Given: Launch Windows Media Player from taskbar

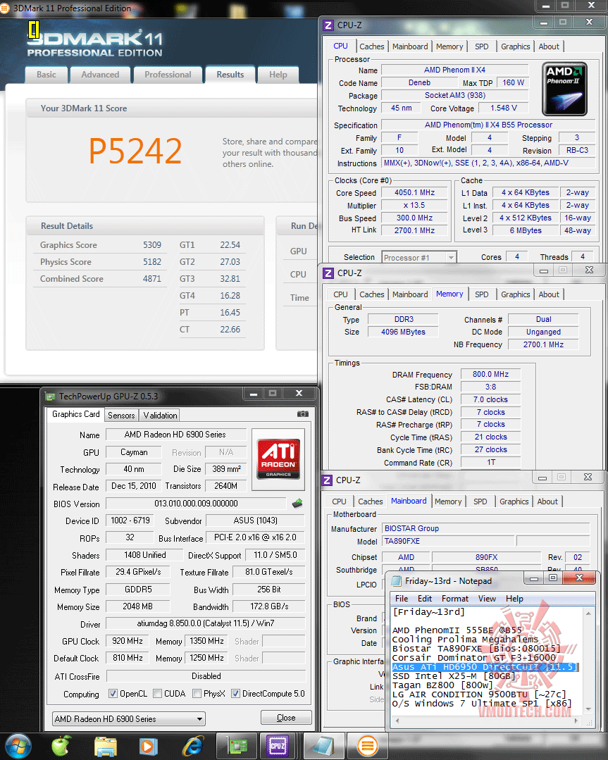Looking at the screenshot, I should [149, 747].
